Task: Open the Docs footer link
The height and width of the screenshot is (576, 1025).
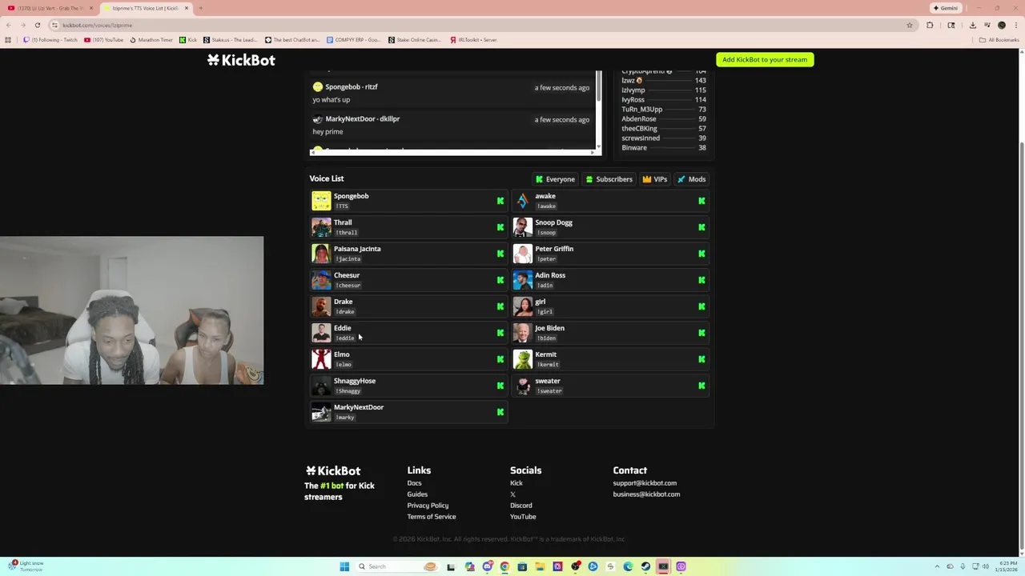Action: tap(414, 483)
